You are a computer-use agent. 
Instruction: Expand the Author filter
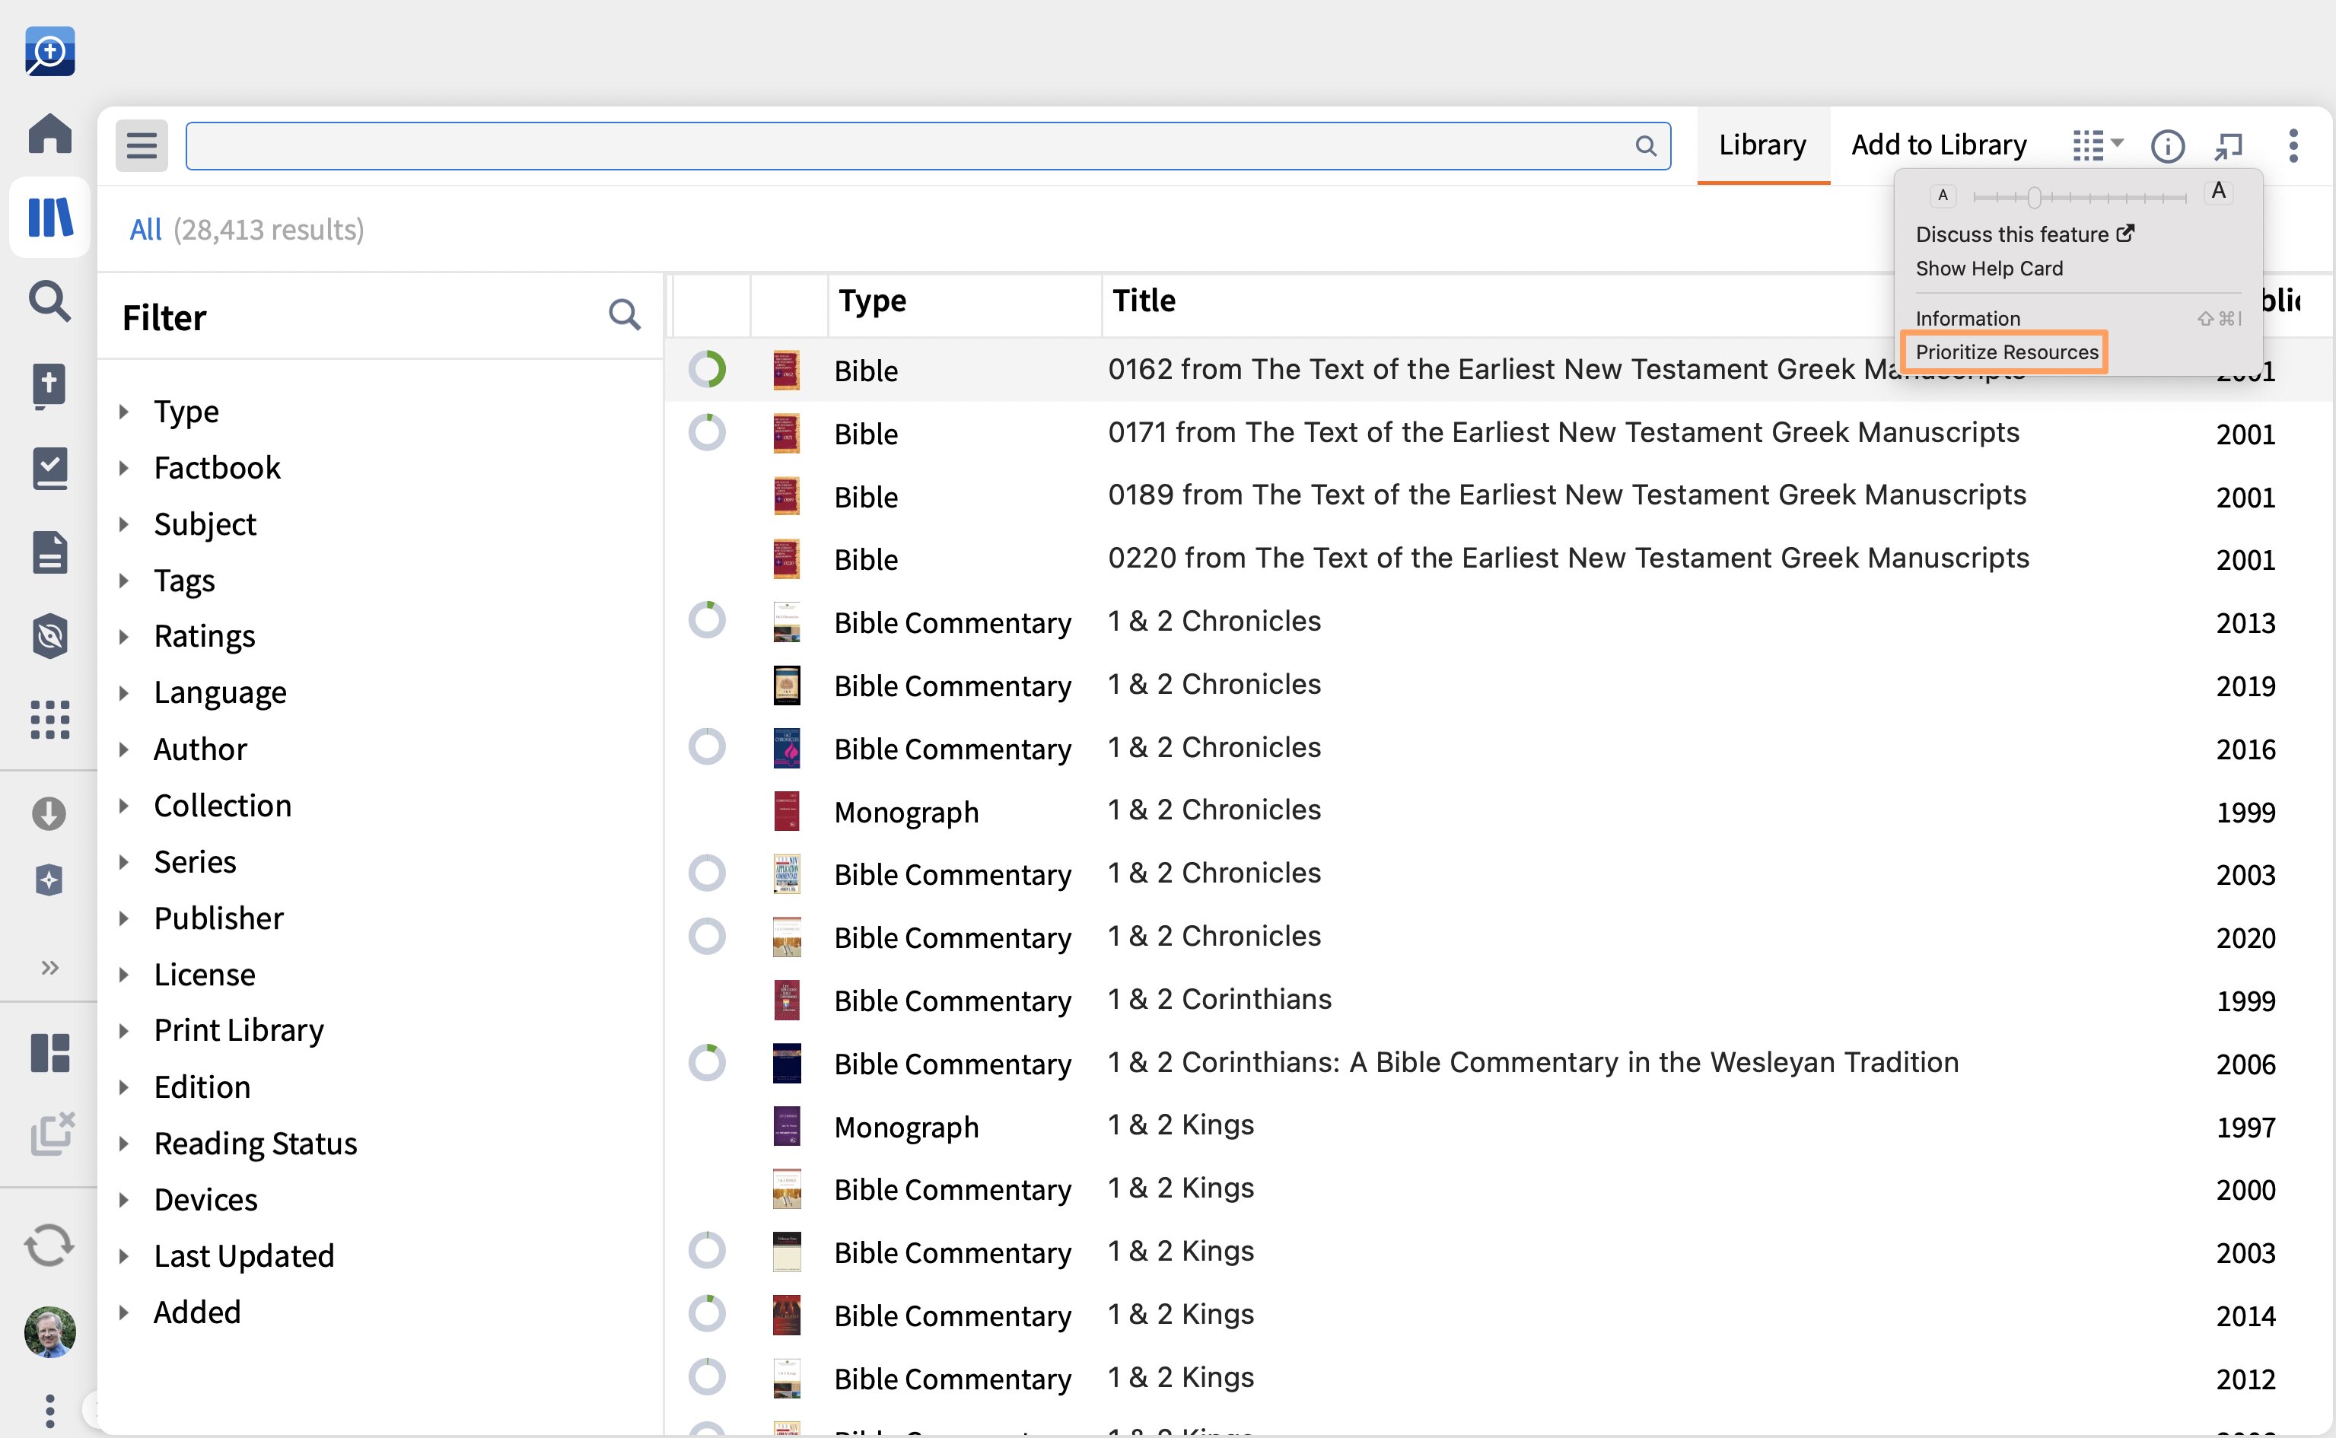pos(123,749)
